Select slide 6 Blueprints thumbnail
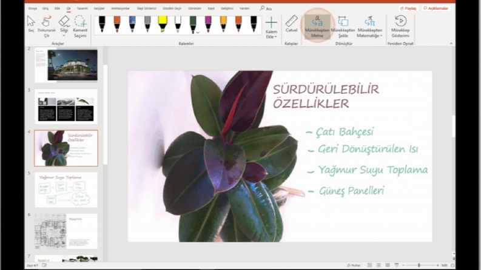Screen dimensions: 481x270 click(x=66, y=231)
